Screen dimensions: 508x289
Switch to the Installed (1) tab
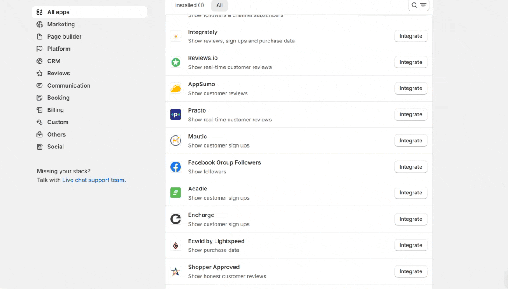coord(190,5)
